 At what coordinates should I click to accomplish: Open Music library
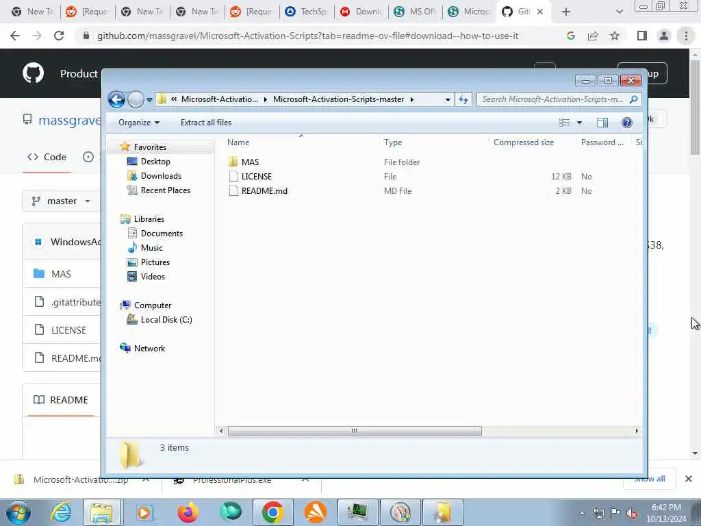coord(151,247)
